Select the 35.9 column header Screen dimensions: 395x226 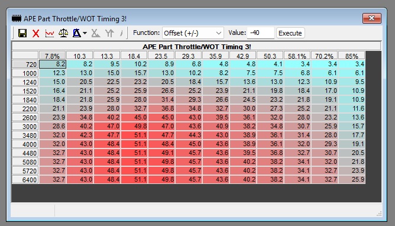[216, 56]
